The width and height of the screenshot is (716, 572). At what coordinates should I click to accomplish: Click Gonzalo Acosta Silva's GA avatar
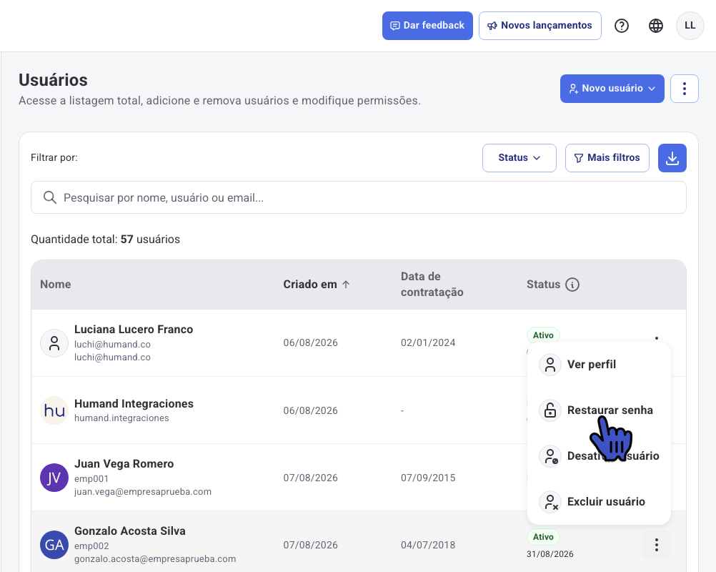click(54, 545)
